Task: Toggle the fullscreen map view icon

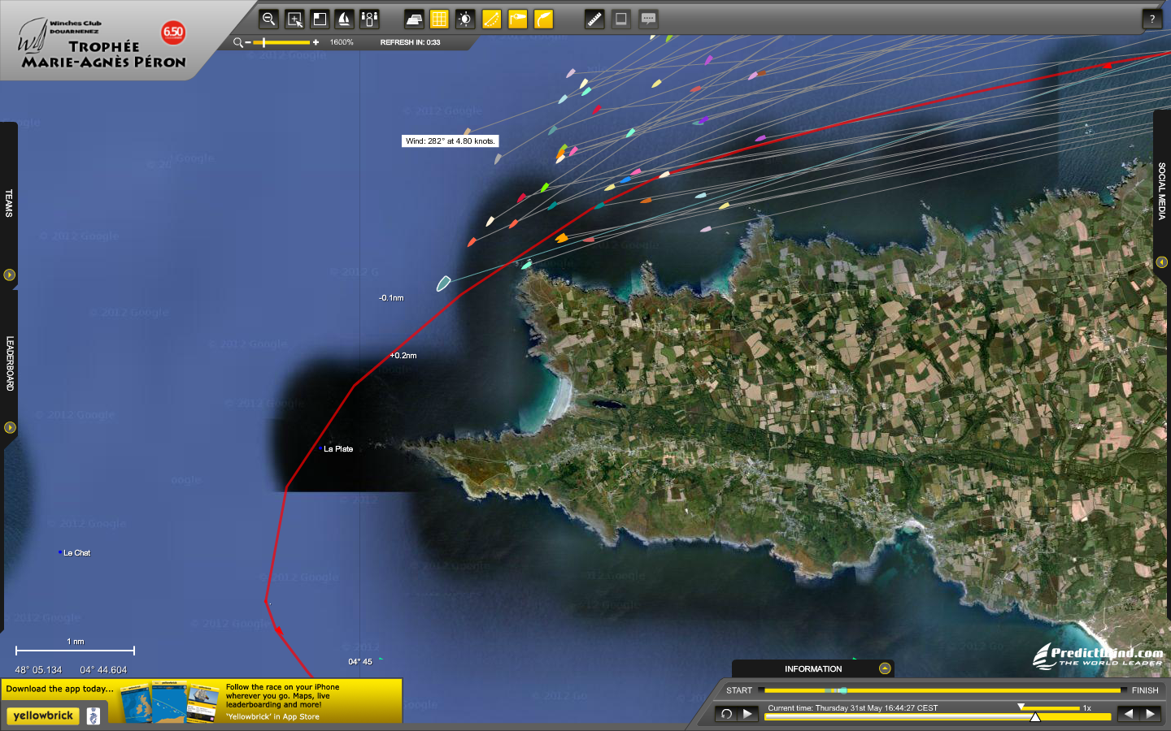Action: [320, 19]
